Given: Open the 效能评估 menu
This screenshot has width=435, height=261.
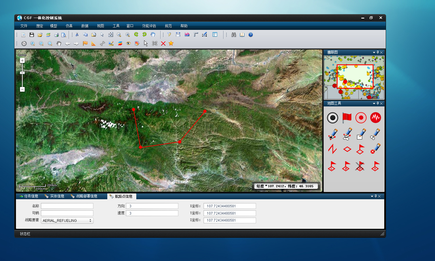Looking at the screenshot, I should [x=149, y=26].
